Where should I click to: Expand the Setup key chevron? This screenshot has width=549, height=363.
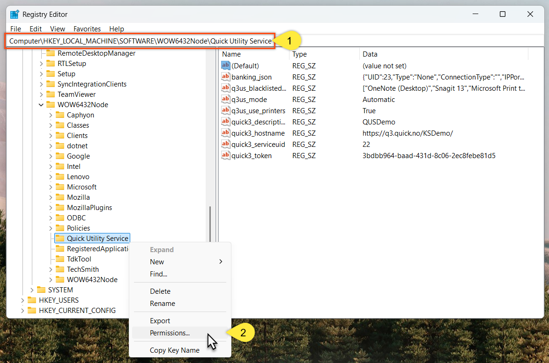tap(41, 74)
